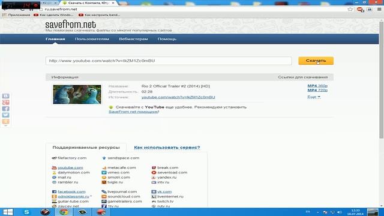384x216 pixels.
Task: Open the Приложения bookmarks shortcut
Action: [16, 15]
